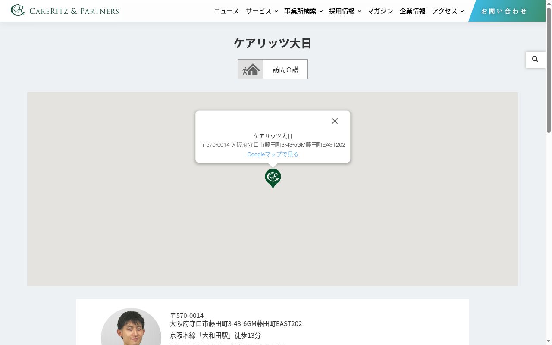Click the 訪問介護 service tag
The image size is (552, 345).
tap(273, 69)
